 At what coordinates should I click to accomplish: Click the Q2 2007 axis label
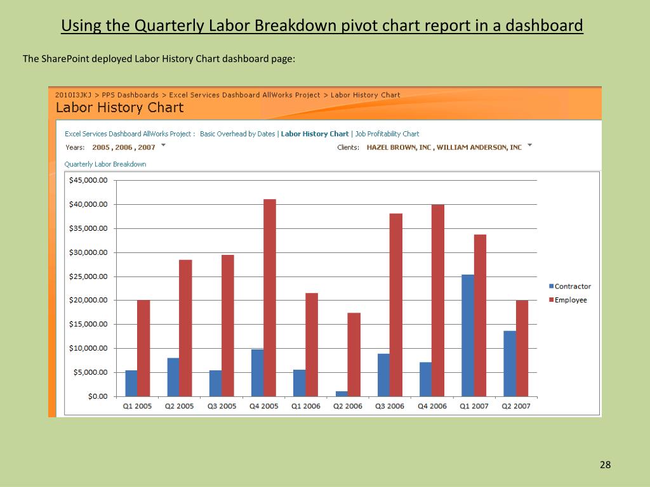(x=516, y=406)
